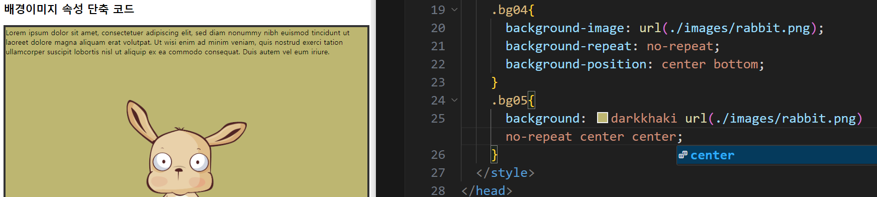Click line number 21 in gutter
Screen dimensions: 877x197
click(438, 46)
